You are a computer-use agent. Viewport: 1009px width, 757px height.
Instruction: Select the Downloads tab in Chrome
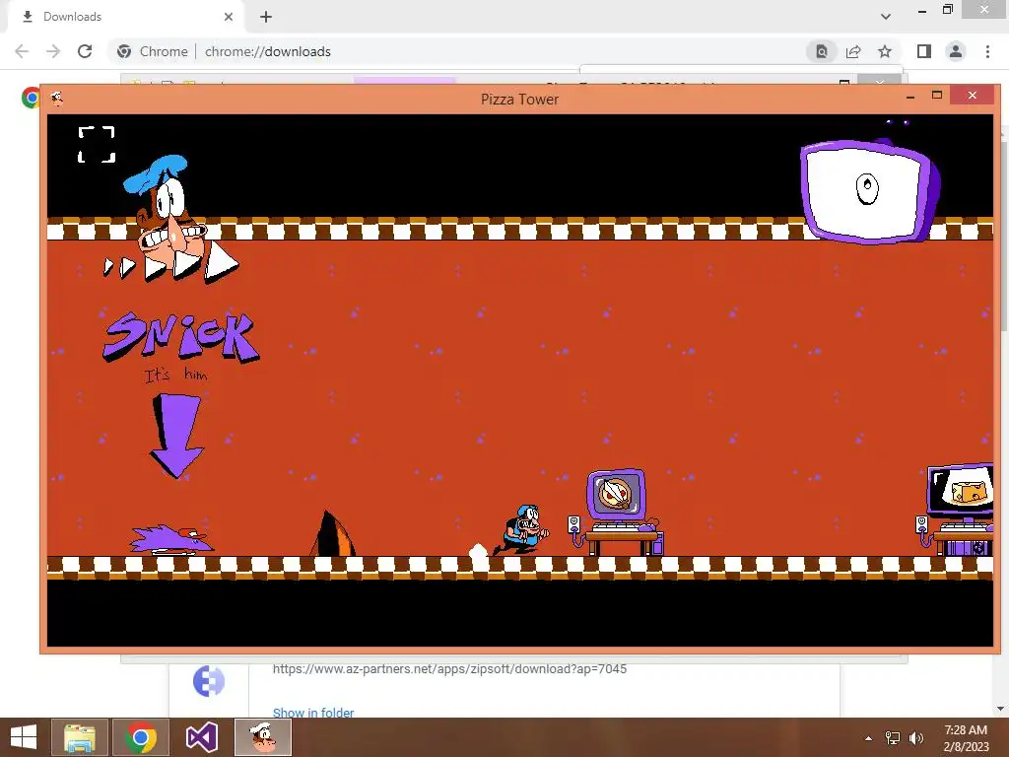click(x=125, y=17)
